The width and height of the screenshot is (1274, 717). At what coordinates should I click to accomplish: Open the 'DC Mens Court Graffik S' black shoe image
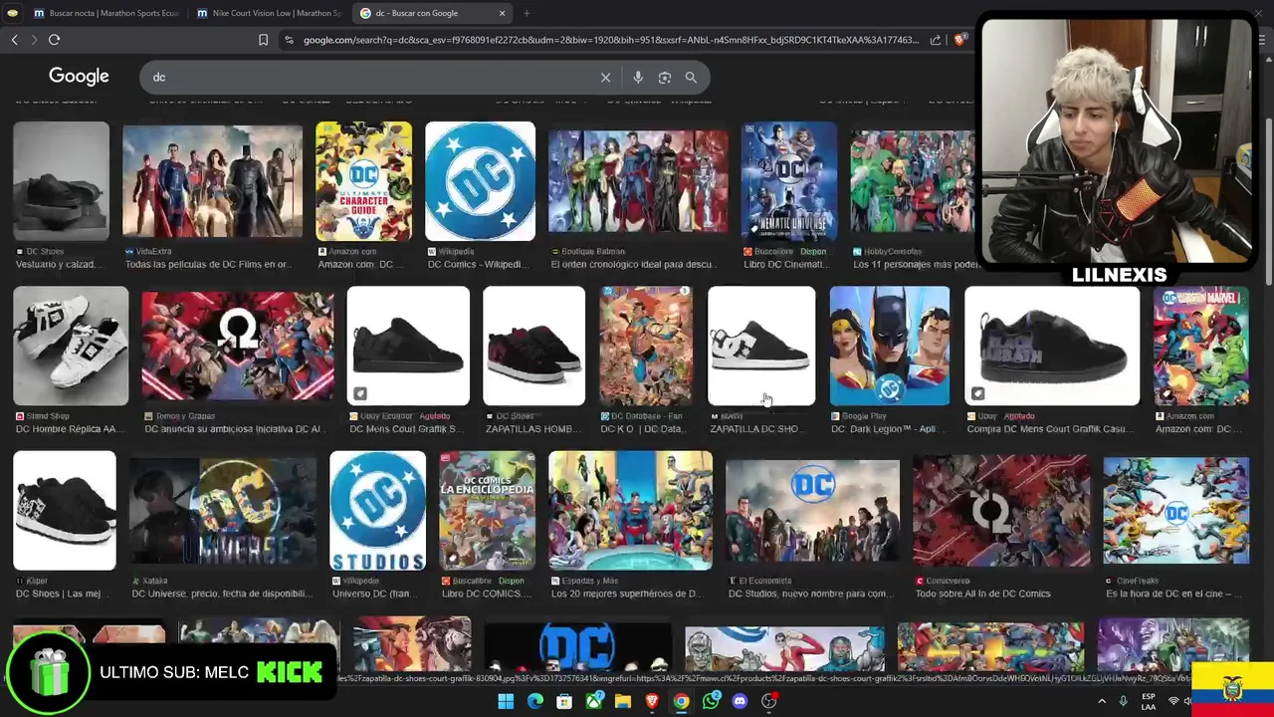[x=408, y=346]
